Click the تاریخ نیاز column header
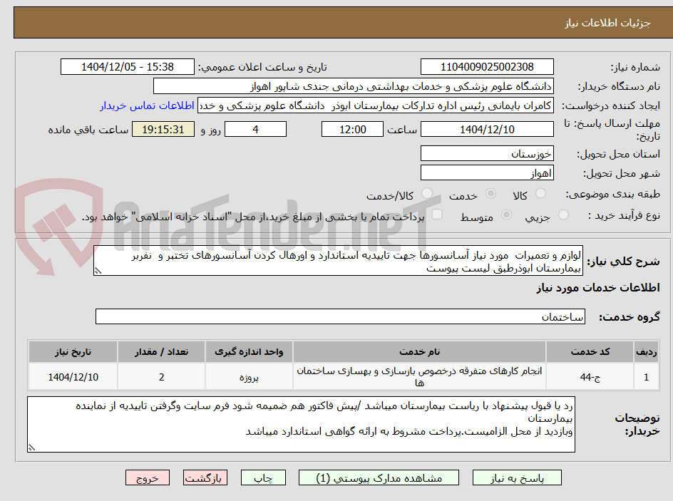The height and width of the screenshot is (501, 673). click(x=73, y=352)
